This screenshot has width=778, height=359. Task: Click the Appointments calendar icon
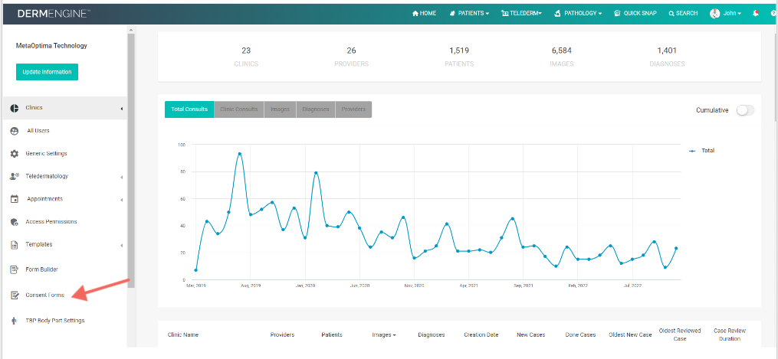(15, 199)
